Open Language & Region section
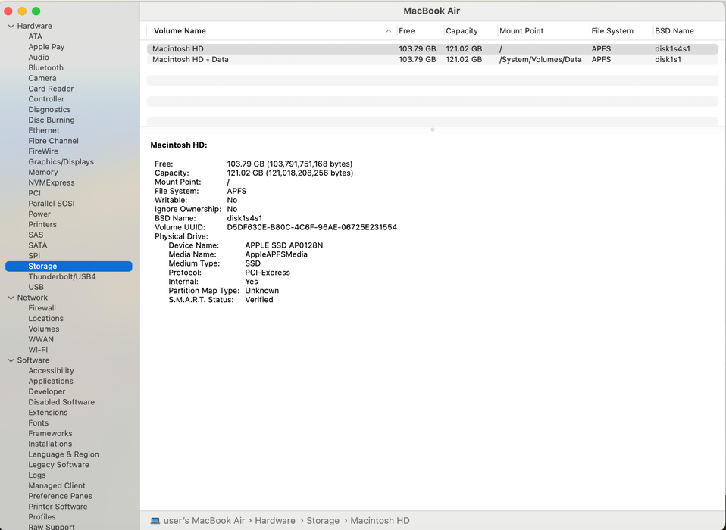Image resolution: width=726 pixels, height=530 pixels. pyautogui.click(x=64, y=454)
